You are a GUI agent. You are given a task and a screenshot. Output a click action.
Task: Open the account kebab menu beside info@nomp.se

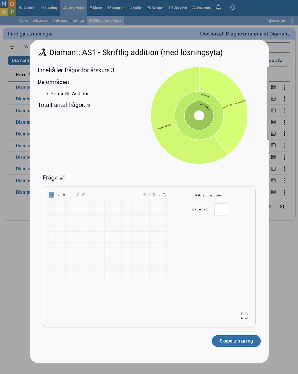(x=292, y=21)
